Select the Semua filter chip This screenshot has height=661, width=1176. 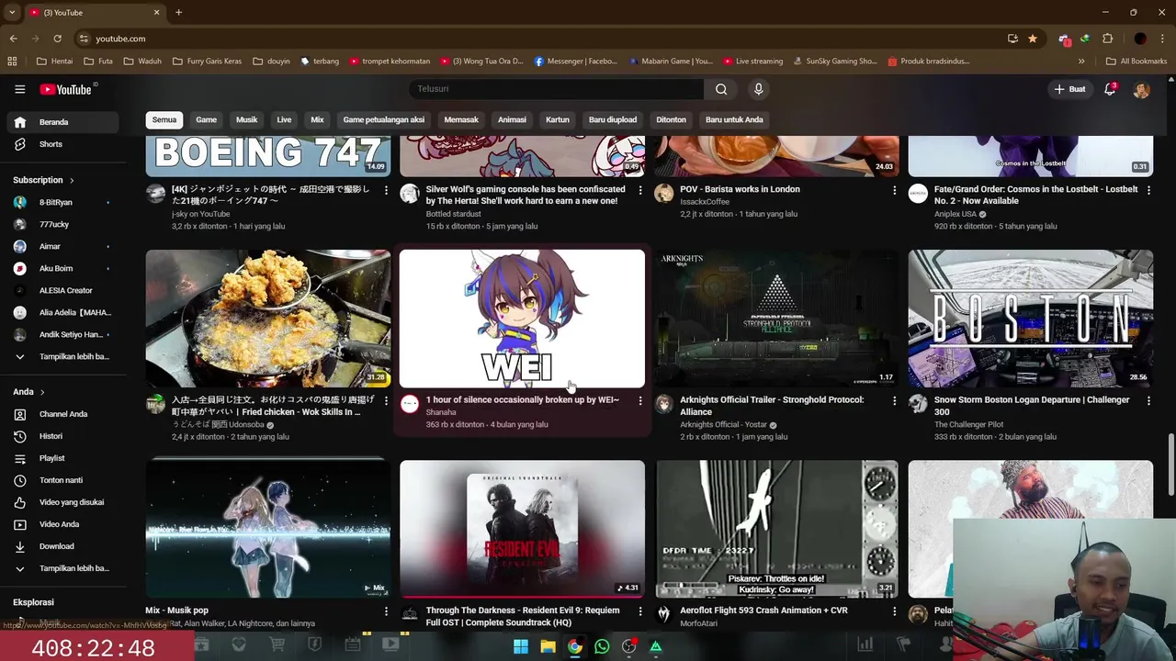tap(164, 119)
